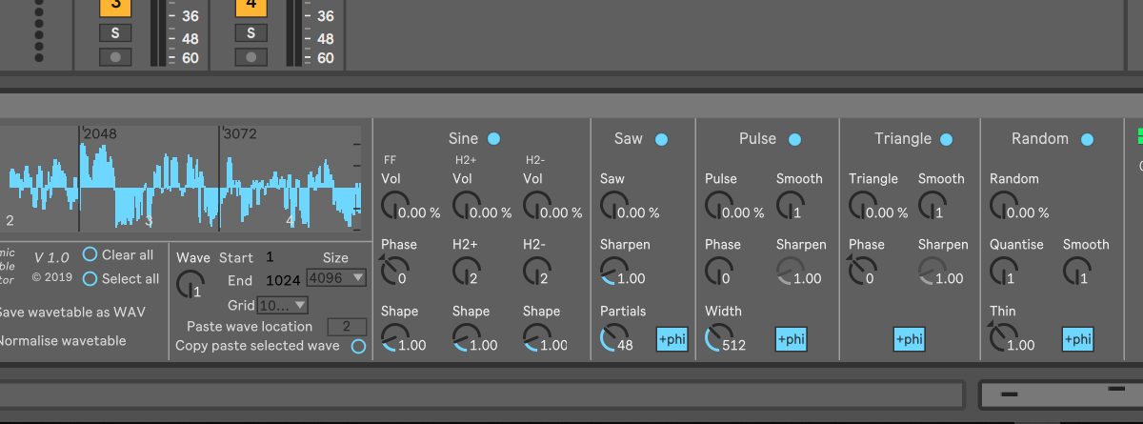Click Save wavetable as WAV
1143x424 pixels.
(67, 313)
